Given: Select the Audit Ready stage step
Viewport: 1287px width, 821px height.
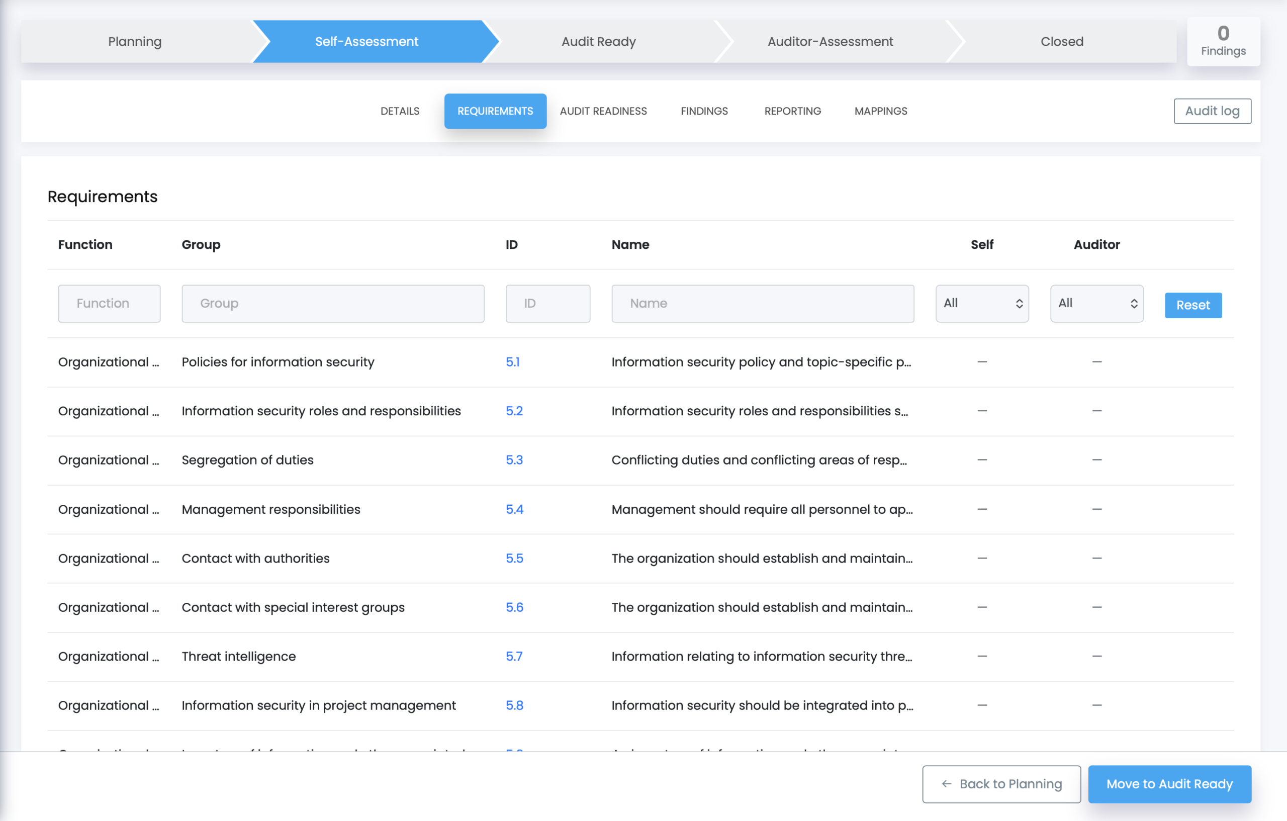Looking at the screenshot, I should [599, 42].
